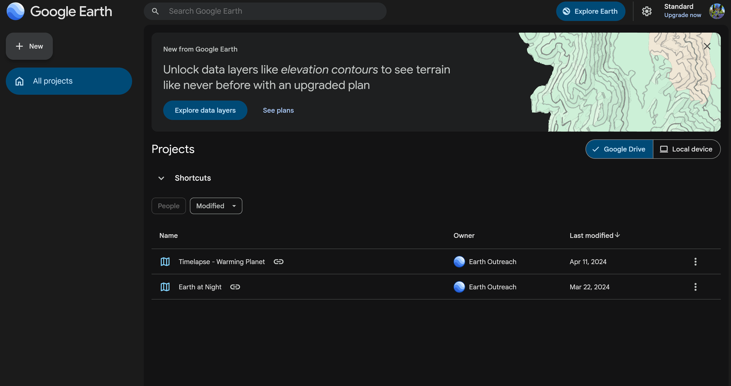This screenshot has width=731, height=386.
Task: Open the Earth at Night project
Action: click(x=200, y=287)
